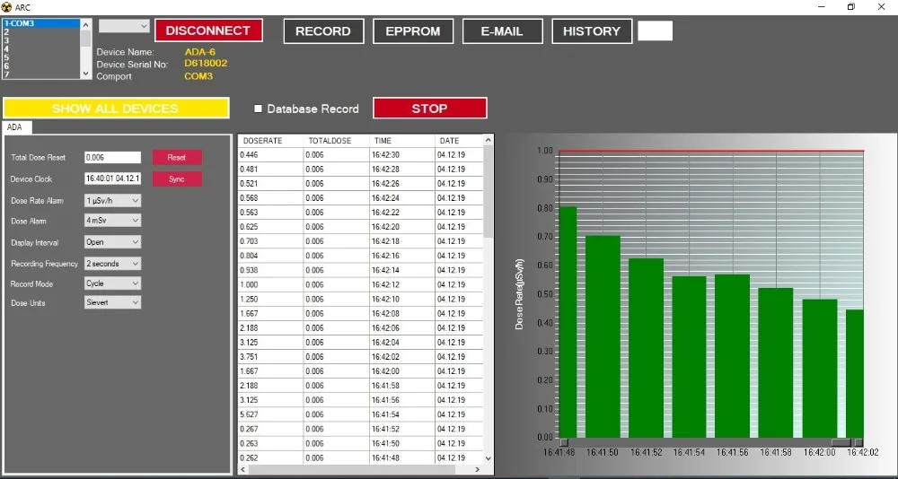Screen dimensions: 898x479
Task: Click the yellow SHOW ALL DEVICES button
Action: pos(115,109)
